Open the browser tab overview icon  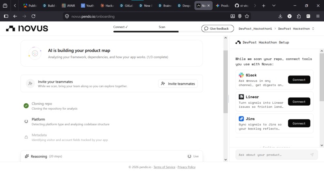tap(5, 6)
